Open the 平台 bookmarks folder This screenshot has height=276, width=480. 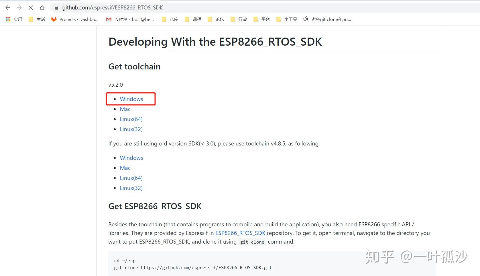pyautogui.click(x=261, y=19)
